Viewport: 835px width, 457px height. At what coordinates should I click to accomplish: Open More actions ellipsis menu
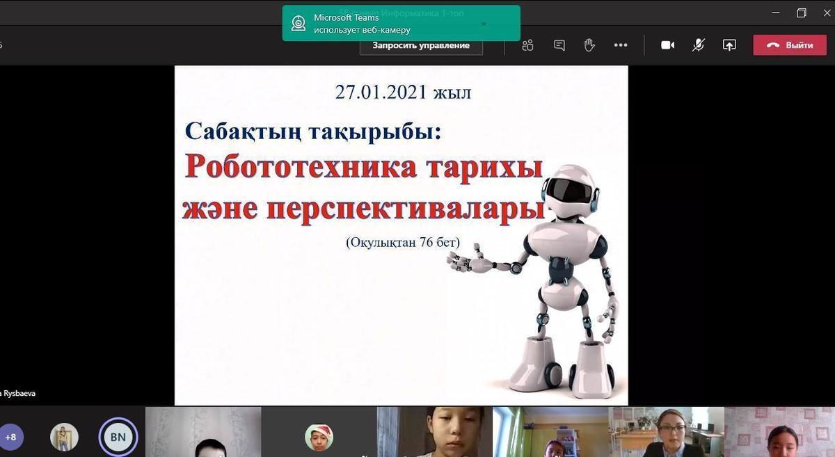pyautogui.click(x=620, y=45)
